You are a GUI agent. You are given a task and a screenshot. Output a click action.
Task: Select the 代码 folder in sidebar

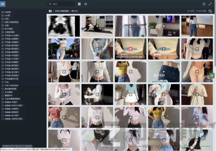point(7,19)
